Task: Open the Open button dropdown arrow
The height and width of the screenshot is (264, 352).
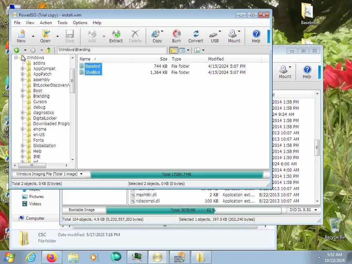Action: pyautogui.click(x=57, y=36)
